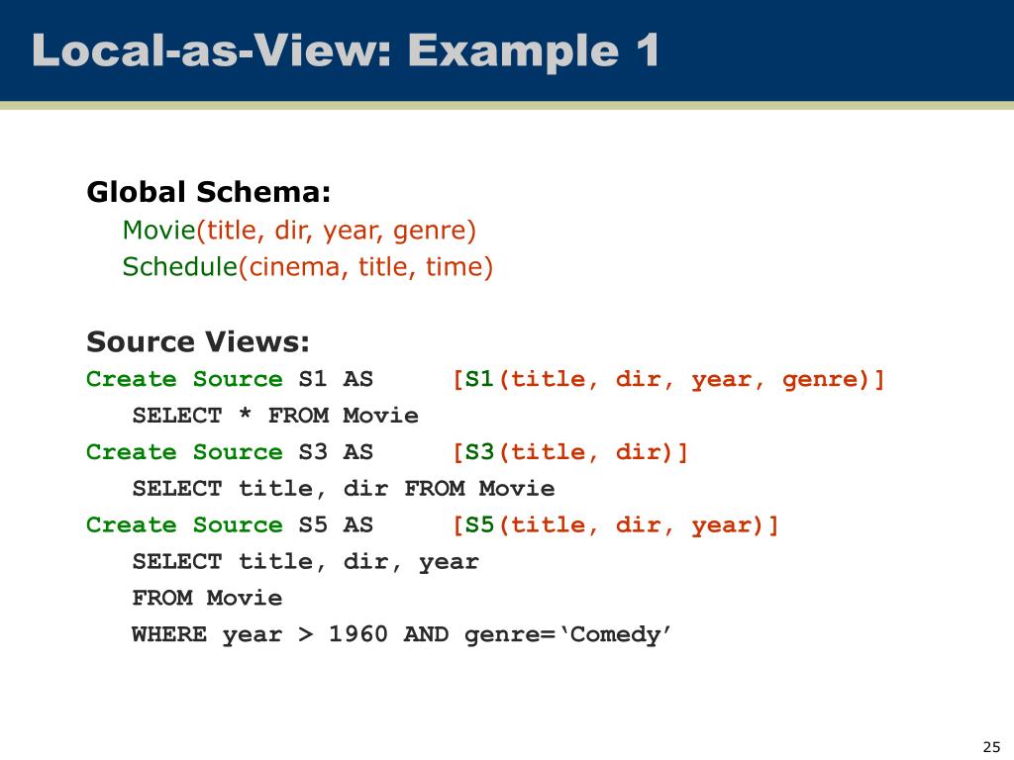Viewport: 1014px width, 760px height.
Task: Click 'SELECT * FROM Movie' line
Action: coord(275,415)
